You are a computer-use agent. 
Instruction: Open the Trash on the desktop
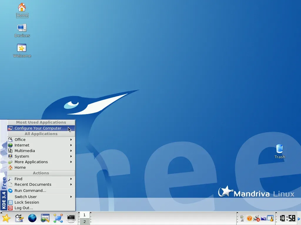(280, 151)
